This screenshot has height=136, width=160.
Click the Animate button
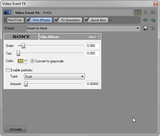16,129
